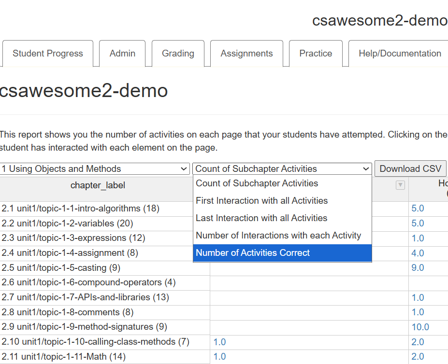The height and width of the screenshot is (364, 448).
Task: Collapse the Count of Subchapter Activities dropdown
Action: [282, 169]
